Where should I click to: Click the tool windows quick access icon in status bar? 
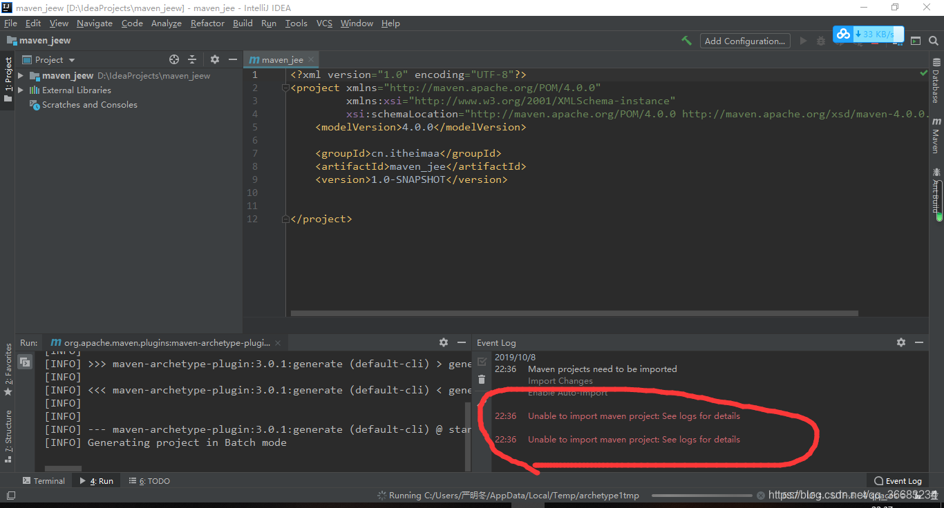(10, 496)
